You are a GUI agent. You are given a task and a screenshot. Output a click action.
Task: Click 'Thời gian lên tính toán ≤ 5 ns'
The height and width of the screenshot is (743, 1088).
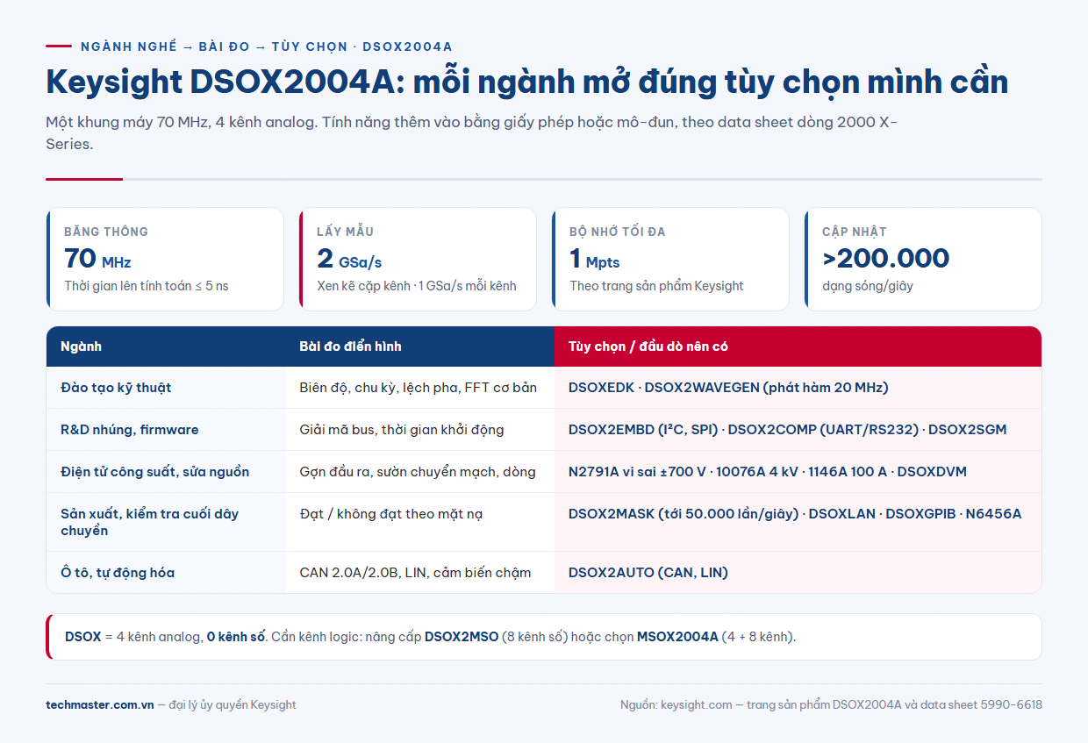click(x=147, y=286)
